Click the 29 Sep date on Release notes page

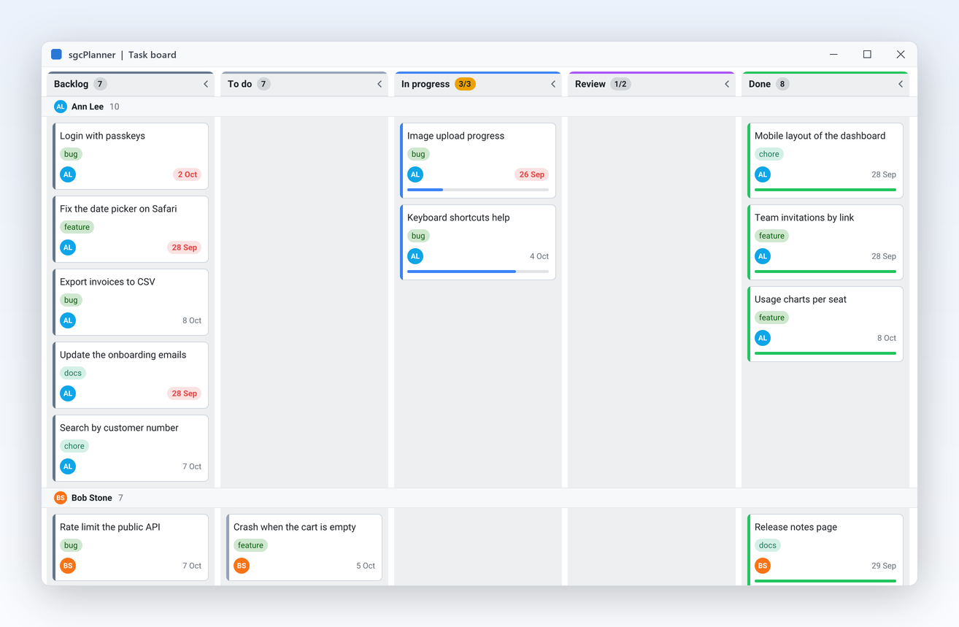(x=884, y=566)
